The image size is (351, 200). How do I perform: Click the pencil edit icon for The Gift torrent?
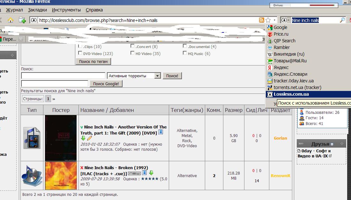click(x=89, y=138)
